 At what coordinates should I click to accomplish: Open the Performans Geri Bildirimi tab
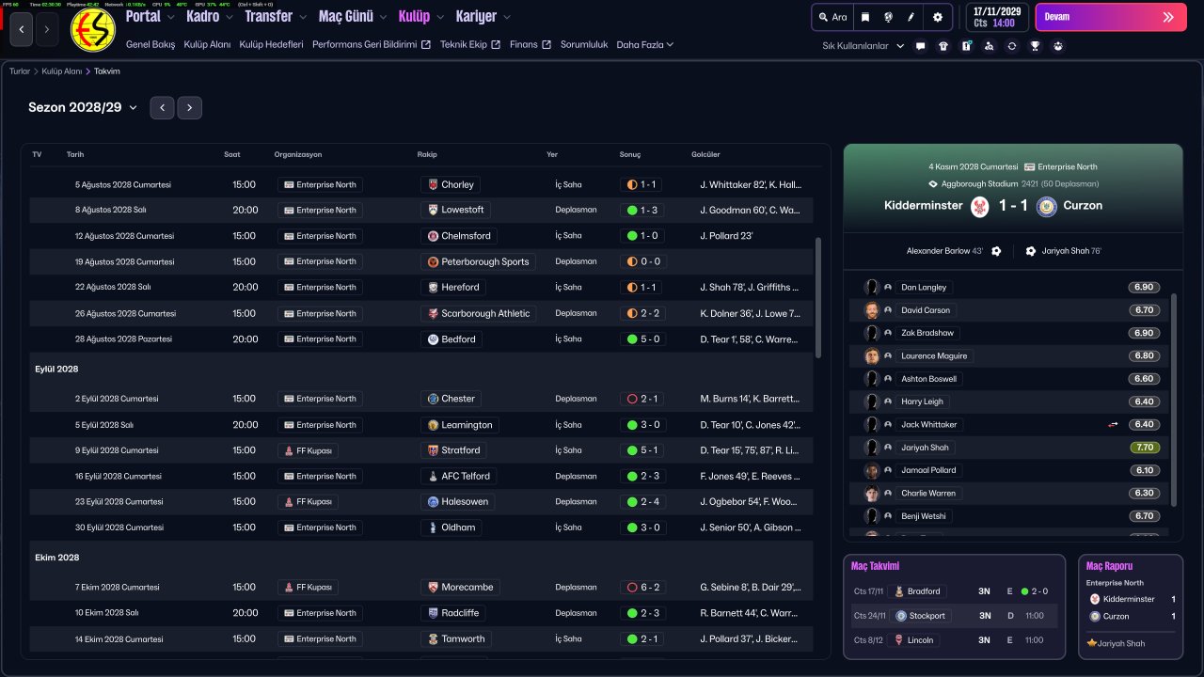point(372,45)
